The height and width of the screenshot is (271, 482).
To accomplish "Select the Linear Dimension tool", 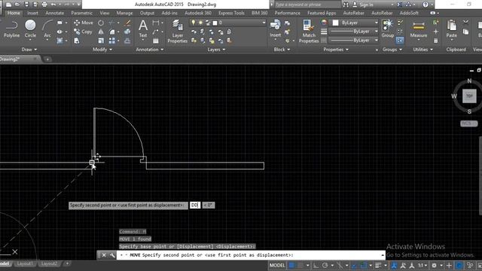I will coord(156,23).
